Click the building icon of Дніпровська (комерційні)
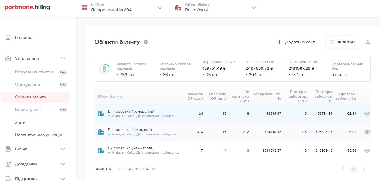380x181 pixels. tap(101, 113)
